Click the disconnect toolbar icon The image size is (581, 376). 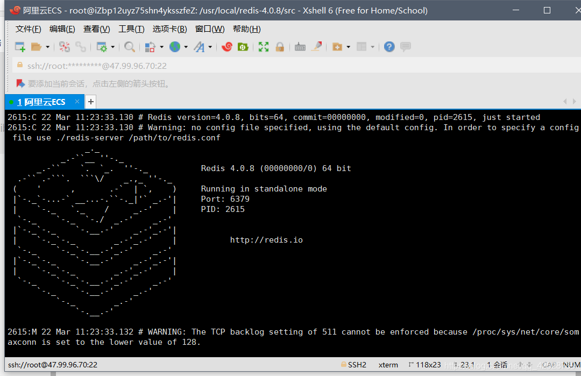(65, 47)
